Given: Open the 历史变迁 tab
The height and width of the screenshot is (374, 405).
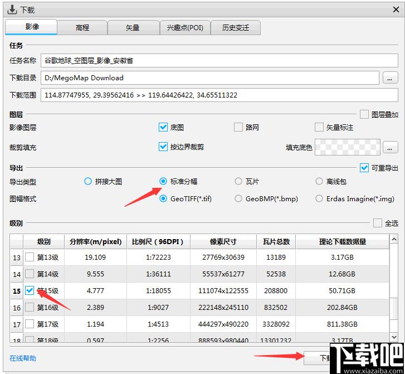Looking at the screenshot, I should click(236, 28).
